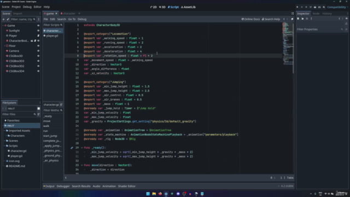Save the resource in Inspector
350x197 pixels.
click(x=307, y=19)
